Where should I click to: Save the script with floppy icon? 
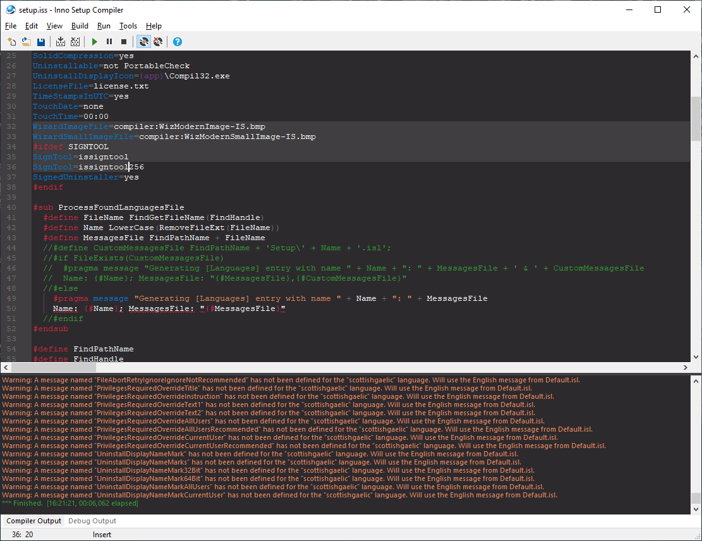40,42
